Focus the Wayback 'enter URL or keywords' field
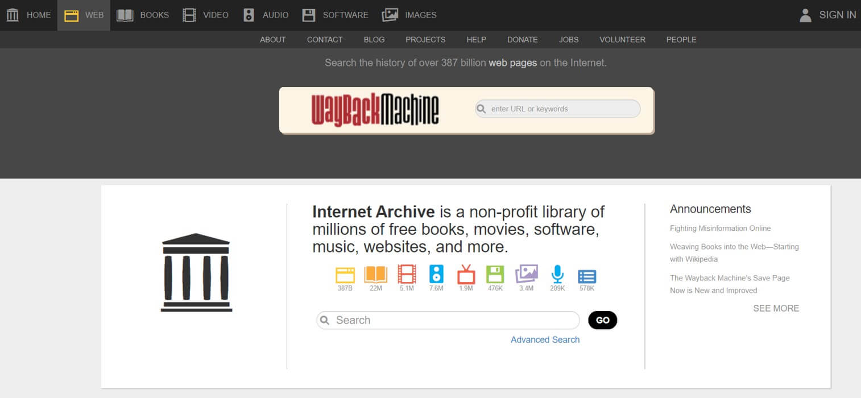 click(558, 109)
